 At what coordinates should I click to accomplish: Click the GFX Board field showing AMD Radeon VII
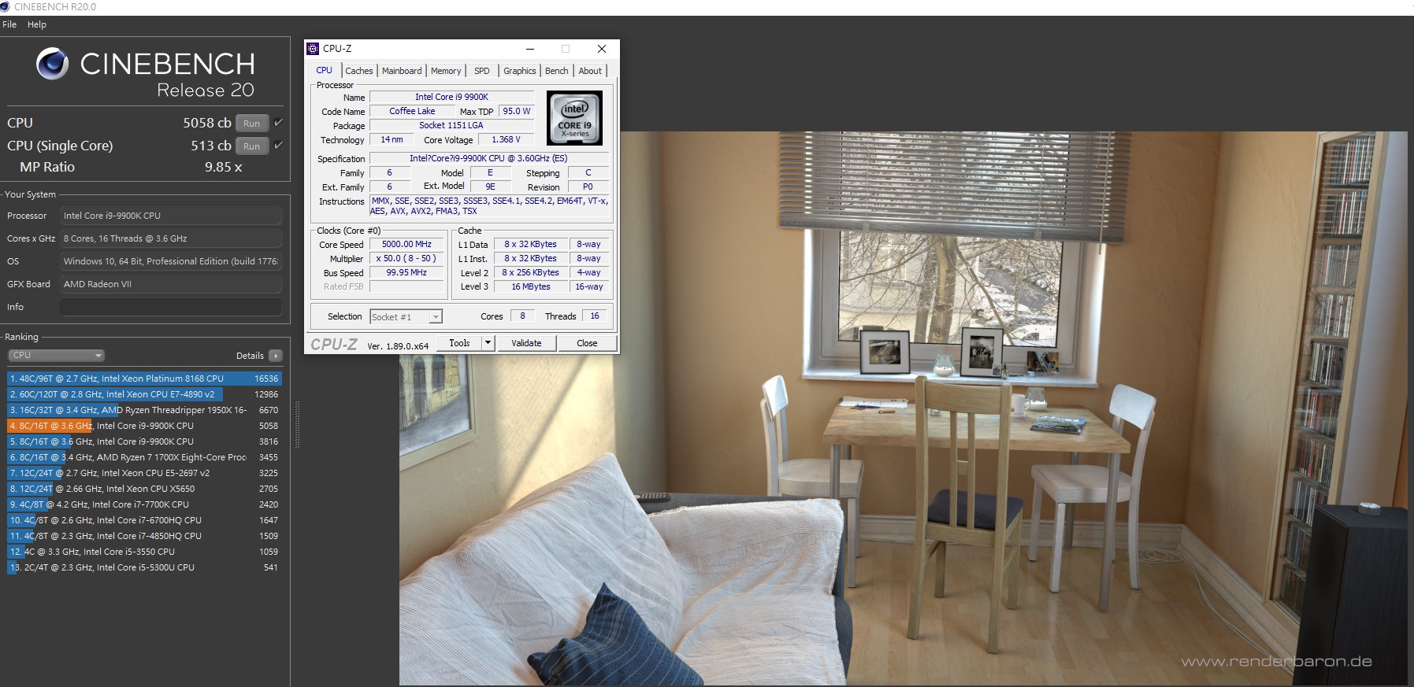click(x=171, y=284)
